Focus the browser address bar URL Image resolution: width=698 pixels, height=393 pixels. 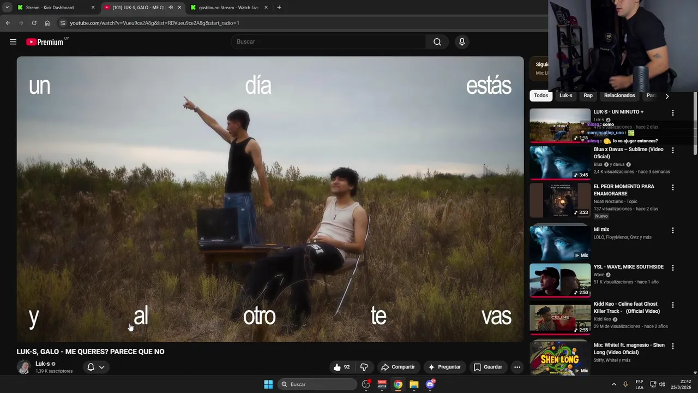[154, 23]
